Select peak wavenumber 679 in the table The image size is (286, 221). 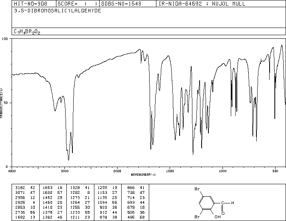pyautogui.click(x=131, y=207)
